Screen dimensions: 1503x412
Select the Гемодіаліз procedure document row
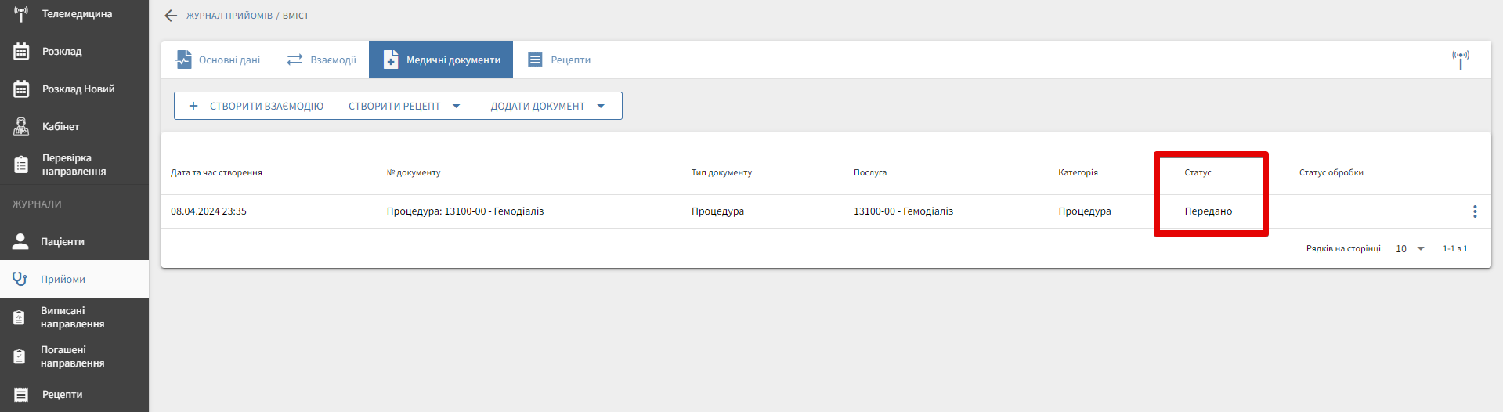tap(464, 211)
